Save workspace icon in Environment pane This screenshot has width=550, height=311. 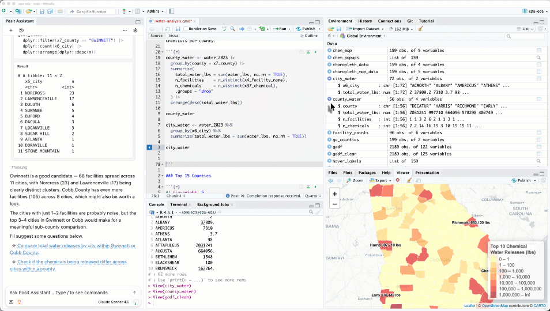tap(339, 29)
